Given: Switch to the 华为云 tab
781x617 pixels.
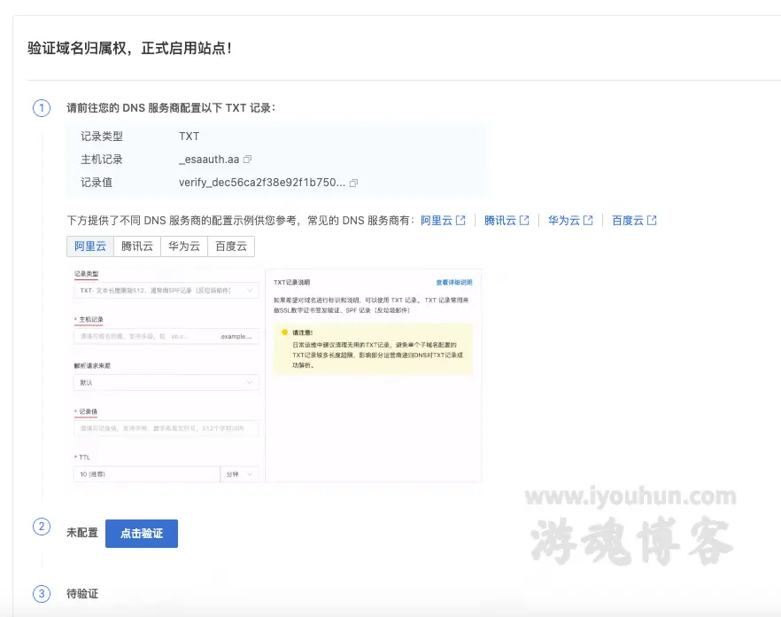Looking at the screenshot, I should 183,246.
